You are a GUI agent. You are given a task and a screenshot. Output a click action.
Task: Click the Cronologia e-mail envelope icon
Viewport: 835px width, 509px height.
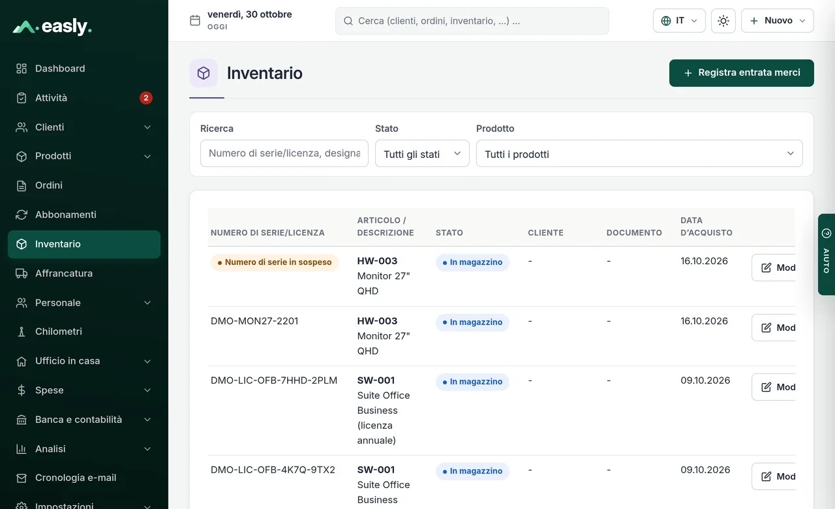pos(22,478)
